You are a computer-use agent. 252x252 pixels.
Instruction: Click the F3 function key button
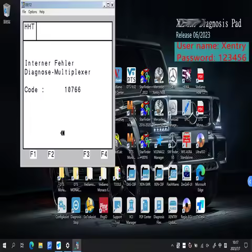tap(86, 154)
